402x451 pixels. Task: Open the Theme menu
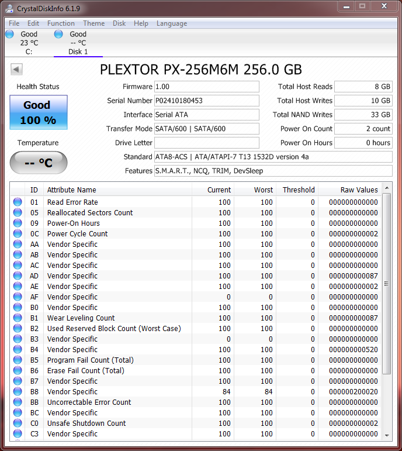coord(93,23)
